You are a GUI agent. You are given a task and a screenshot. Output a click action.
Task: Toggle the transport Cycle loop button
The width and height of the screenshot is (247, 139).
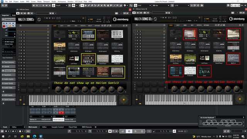[x=123, y=131]
